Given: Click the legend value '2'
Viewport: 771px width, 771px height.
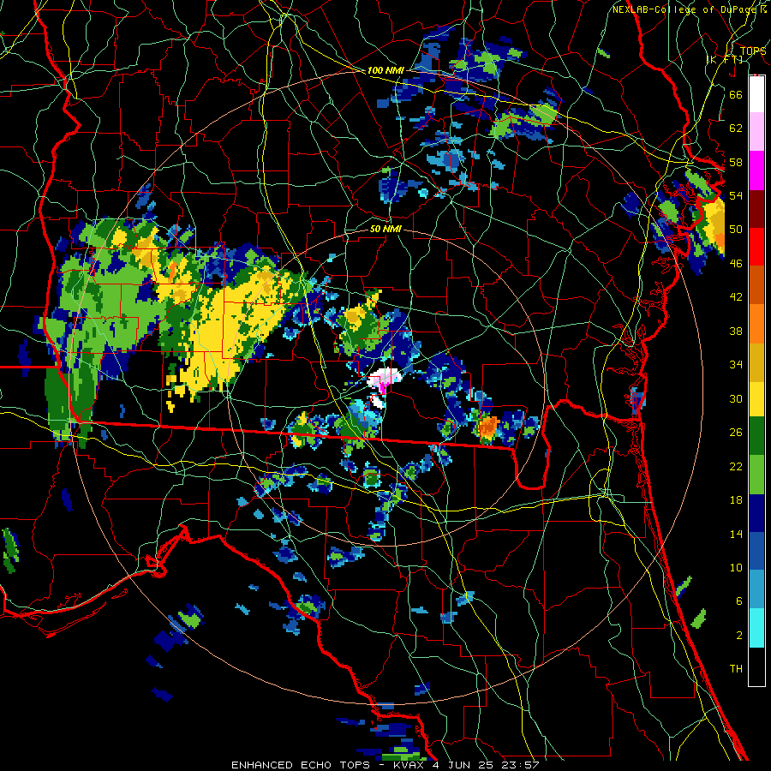Looking at the screenshot, I should click(738, 636).
